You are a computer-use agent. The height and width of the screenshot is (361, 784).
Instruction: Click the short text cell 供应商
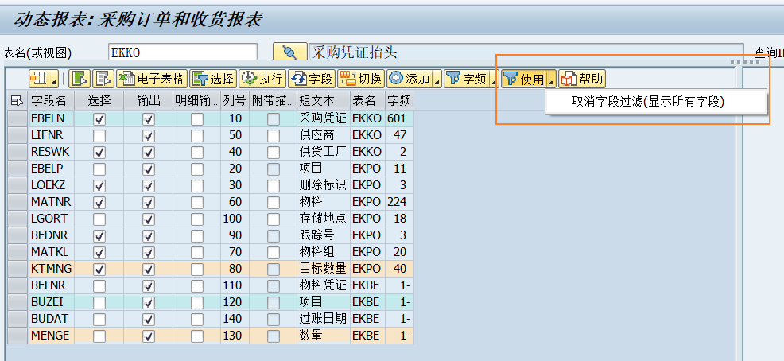[324, 135]
